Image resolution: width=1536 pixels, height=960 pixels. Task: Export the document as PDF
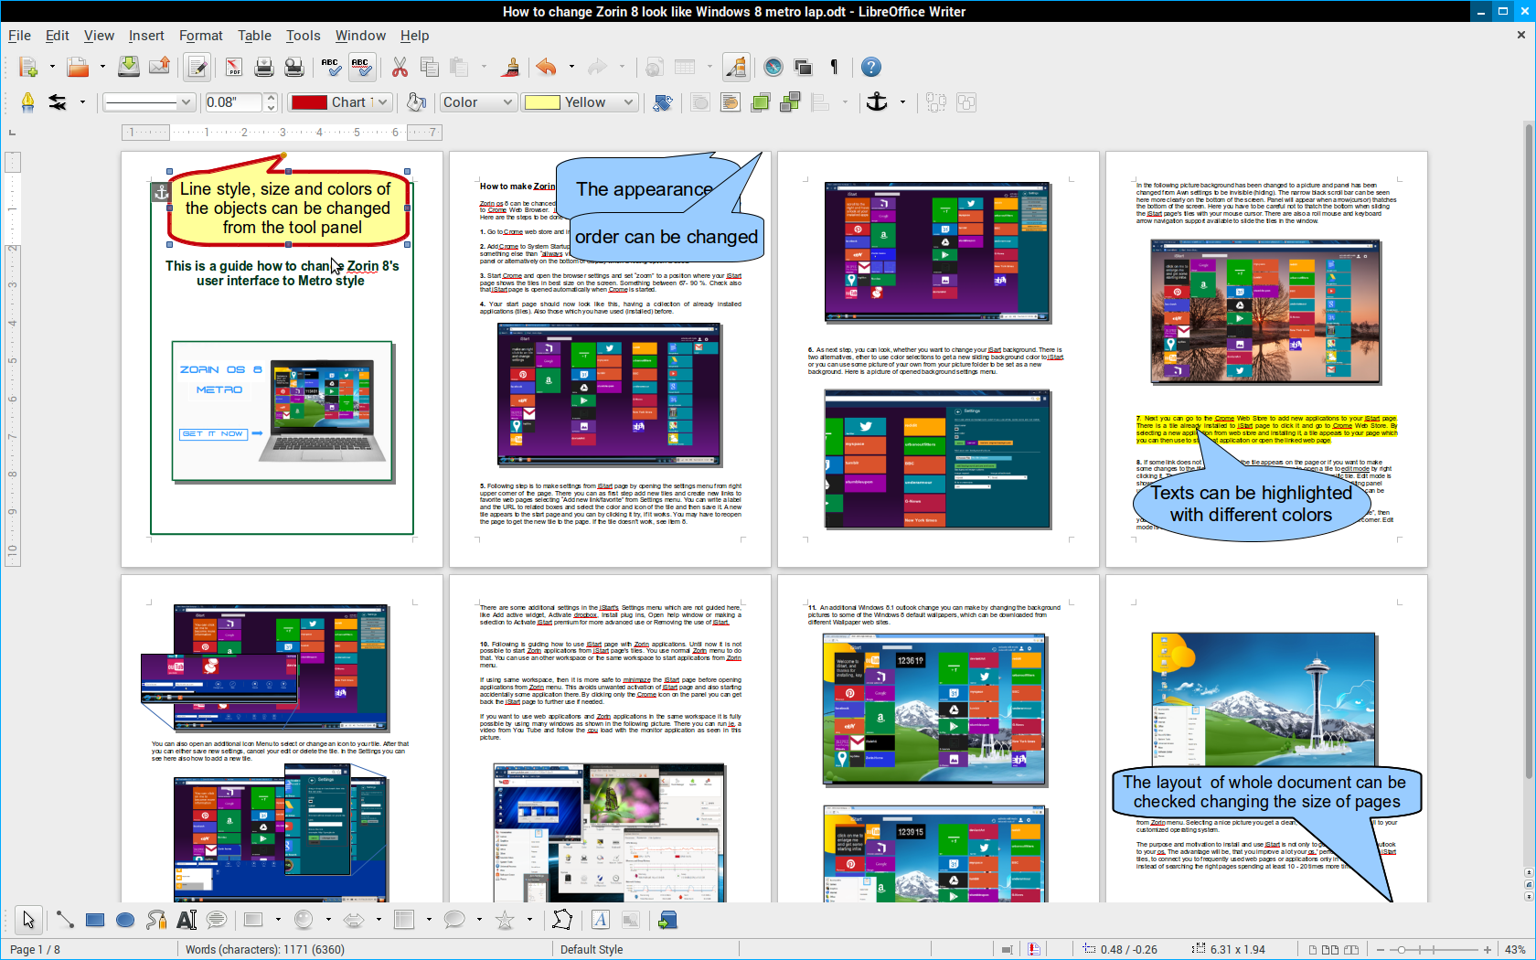click(x=234, y=67)
